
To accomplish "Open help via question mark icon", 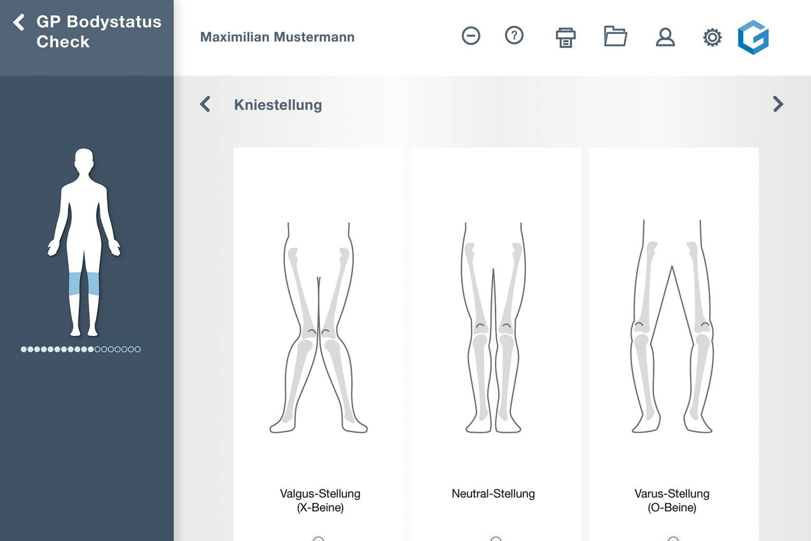I will 514,36.
